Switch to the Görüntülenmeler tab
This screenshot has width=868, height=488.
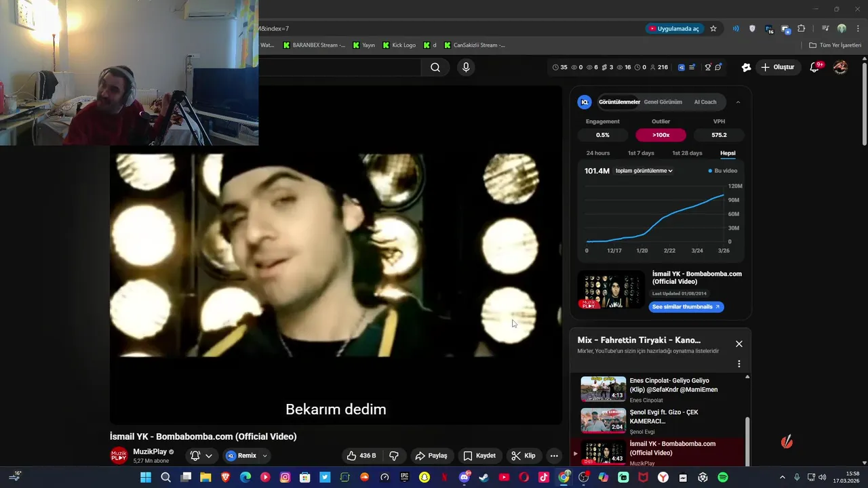pyautogui.click(x=619, y=102)
